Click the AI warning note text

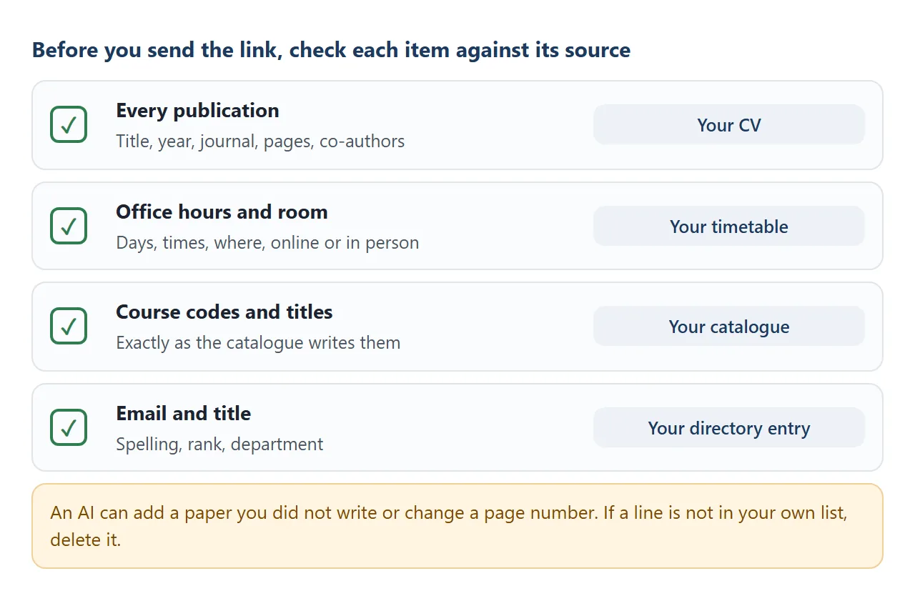(449, 526)
